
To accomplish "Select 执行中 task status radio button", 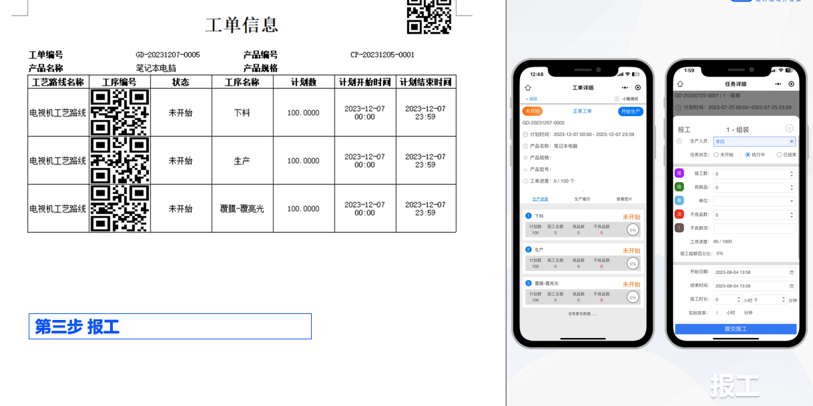I will [748, 155].
